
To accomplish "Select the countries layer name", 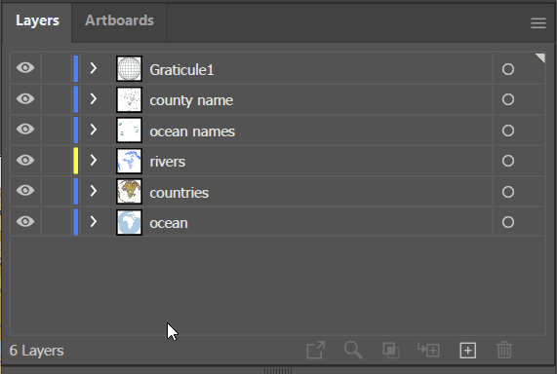I will coord(179,193).
